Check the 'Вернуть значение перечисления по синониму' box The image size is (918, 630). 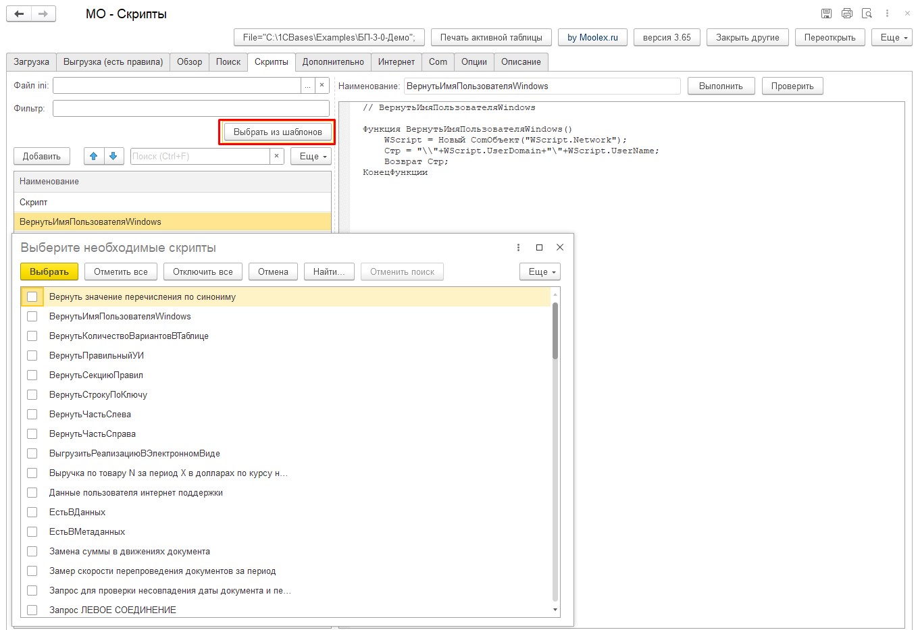point(32,296)
